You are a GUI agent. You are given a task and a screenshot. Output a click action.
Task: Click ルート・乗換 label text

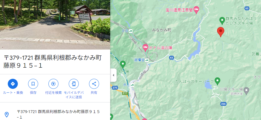13,93
